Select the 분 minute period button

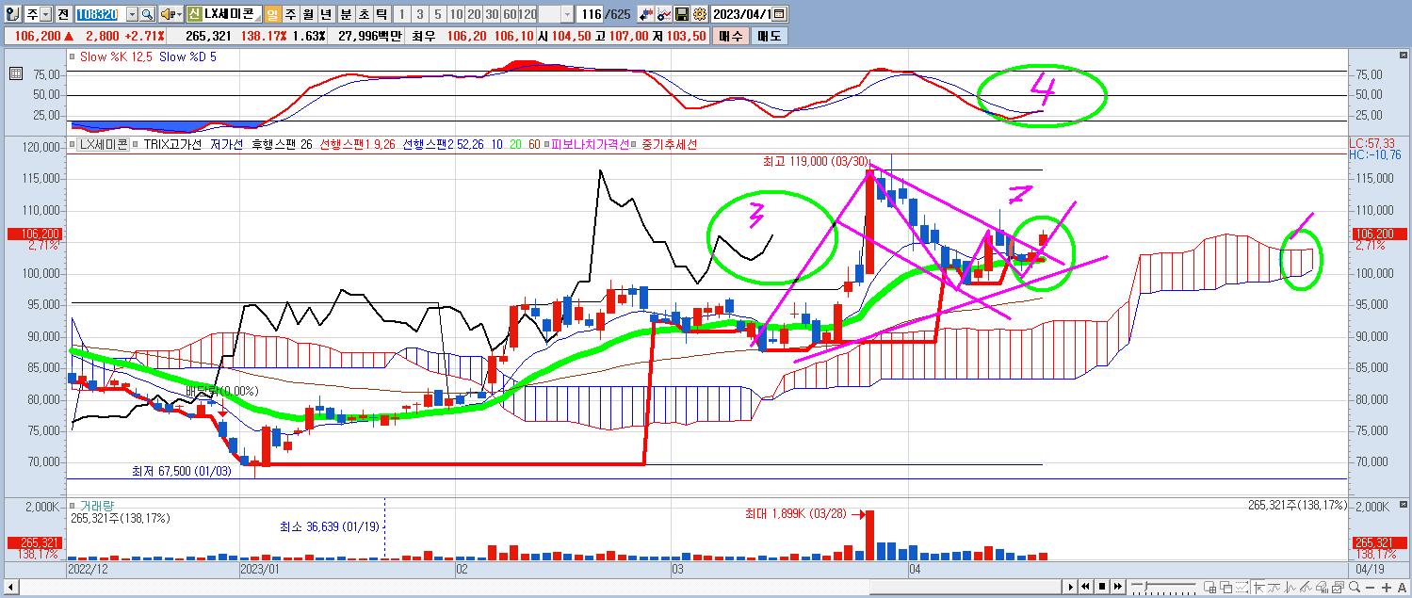coord(346,14)
